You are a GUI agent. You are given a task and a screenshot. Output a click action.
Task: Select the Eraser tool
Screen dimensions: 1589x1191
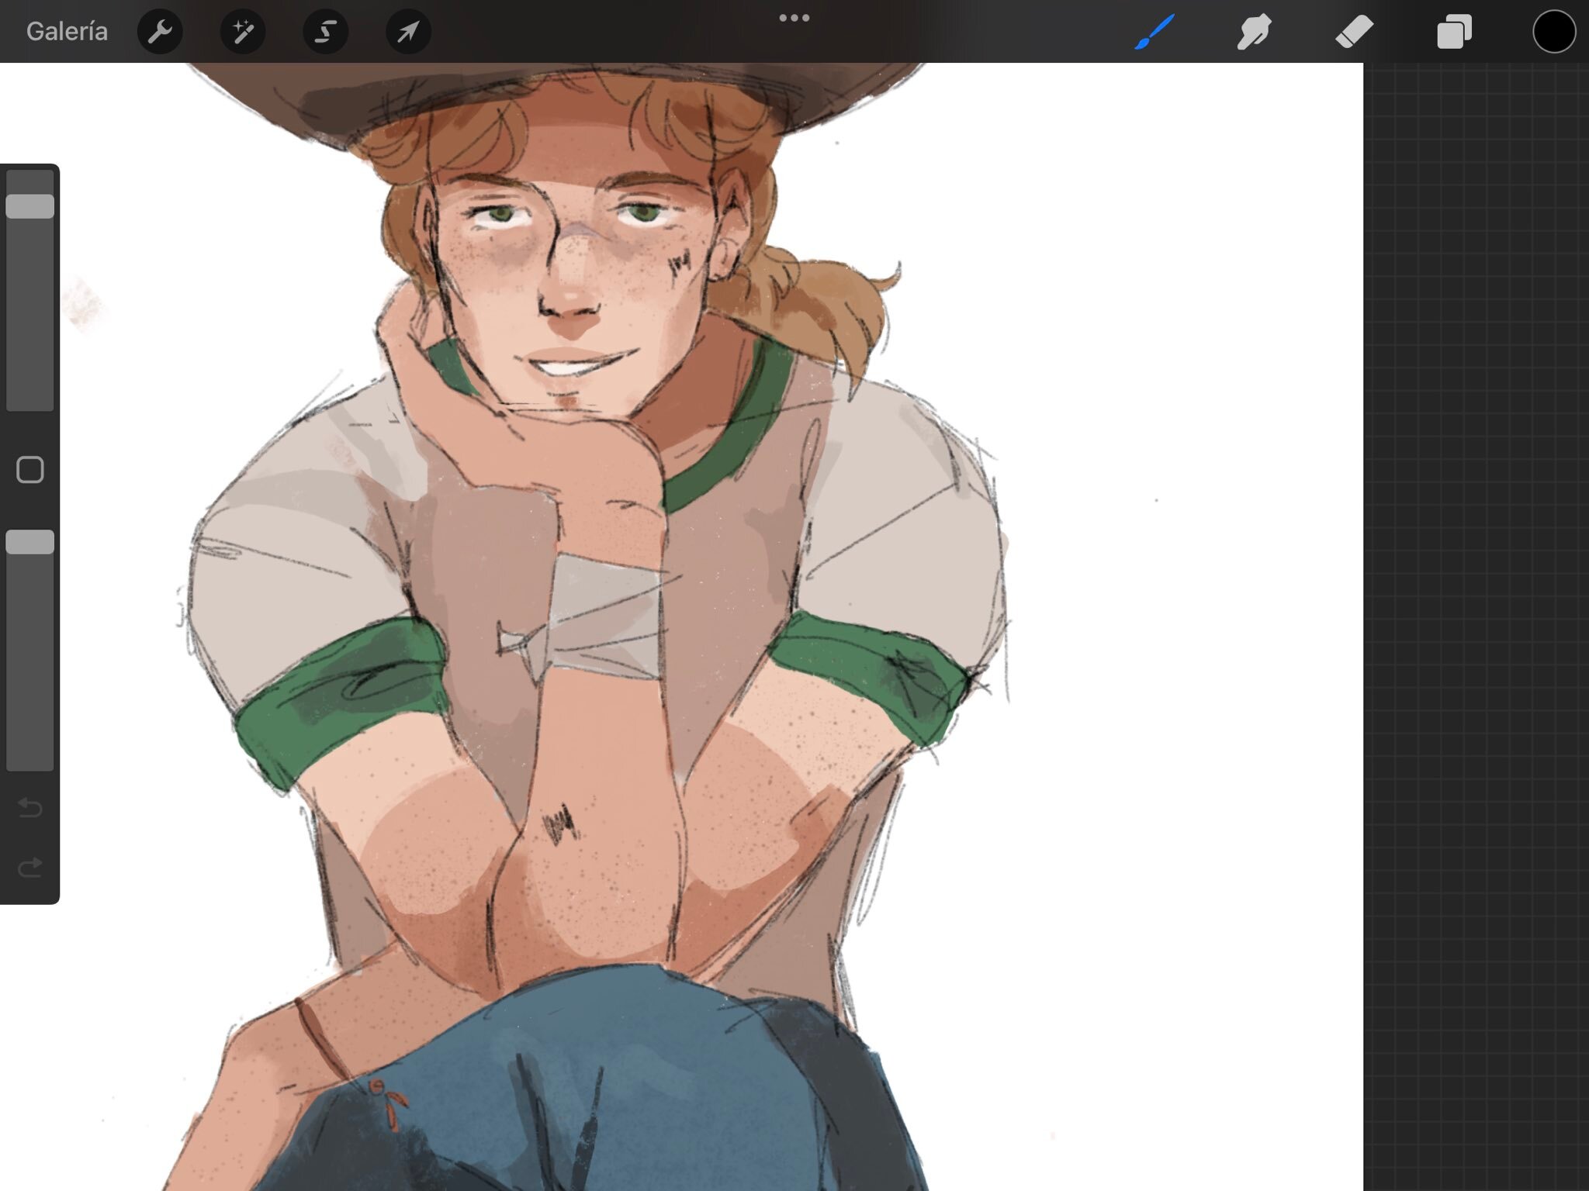click(1354, 32)
